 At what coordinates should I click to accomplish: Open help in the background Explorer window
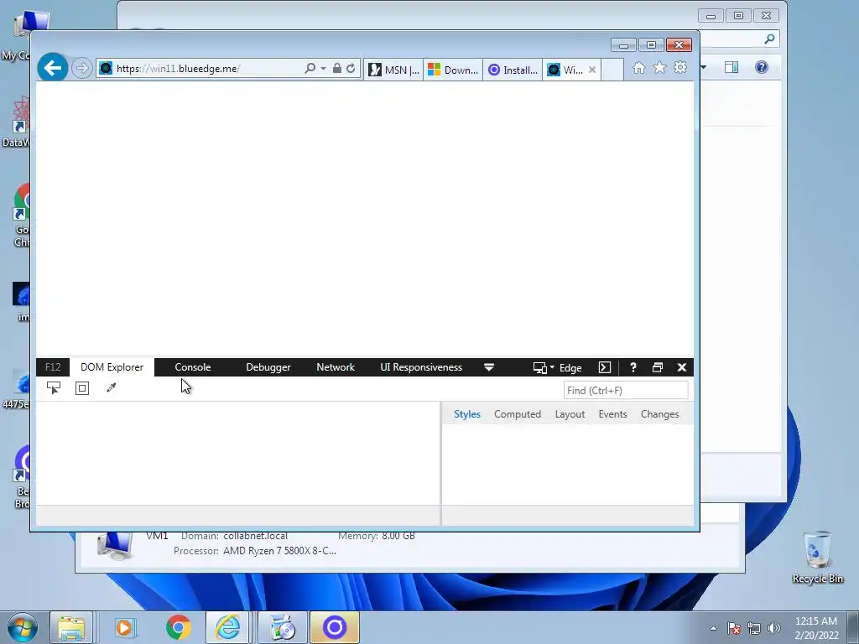[762, 67]
